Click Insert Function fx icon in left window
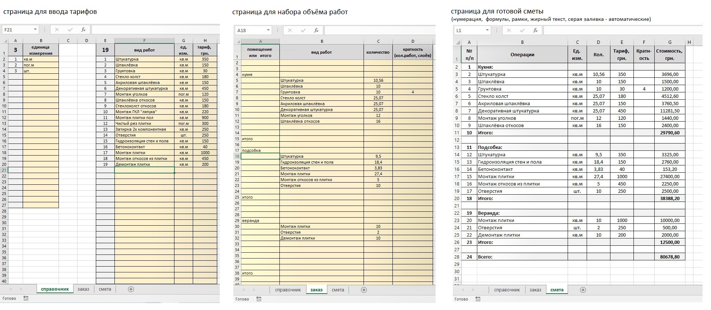 83,30
